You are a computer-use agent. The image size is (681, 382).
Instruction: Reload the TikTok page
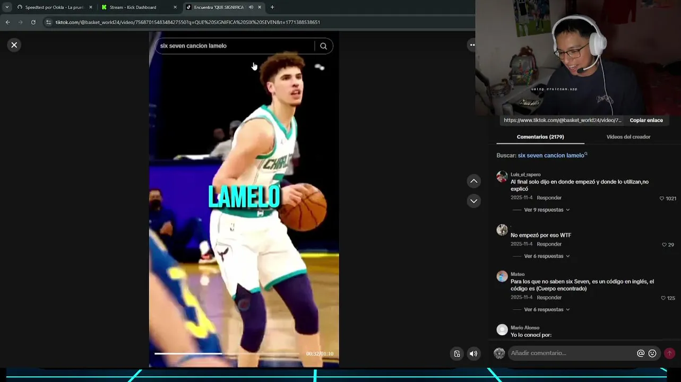click(x=33, y=22)
